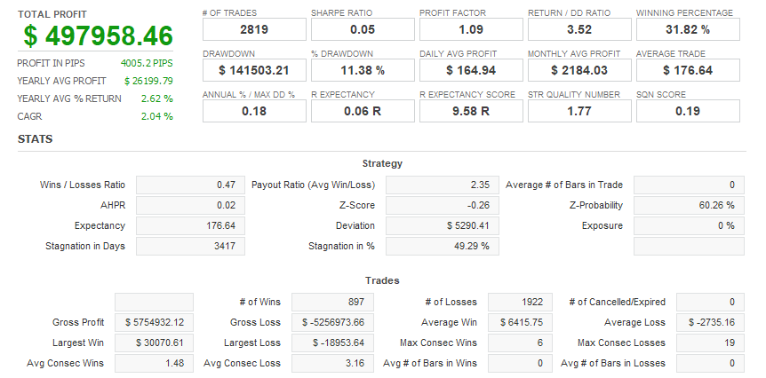766x378 pixels.
Task: Click the Average Trade $ 176.64 box
Action: coord(688,70)
